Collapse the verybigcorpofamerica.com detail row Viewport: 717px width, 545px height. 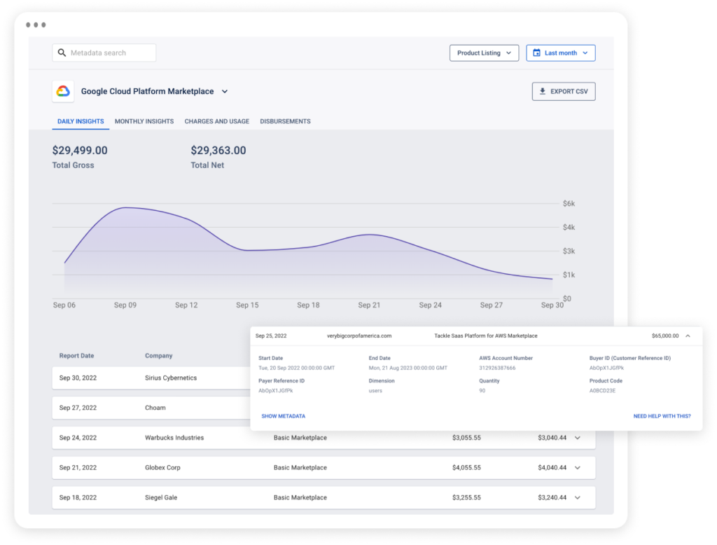(688, 336)
